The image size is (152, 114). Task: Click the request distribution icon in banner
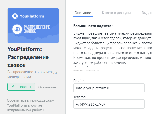click(17, 29)
